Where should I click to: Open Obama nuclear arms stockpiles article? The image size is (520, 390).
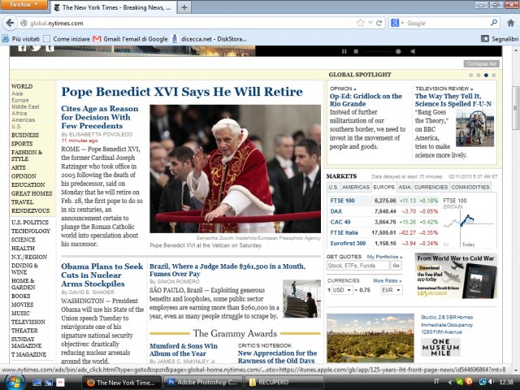click(x=102, y=275)
